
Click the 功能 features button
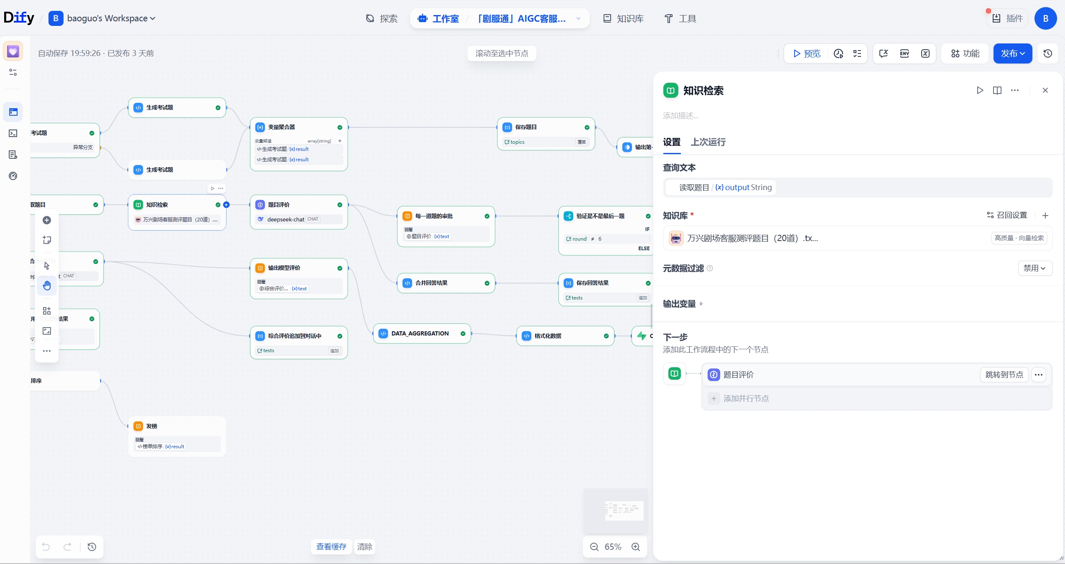coord(965,53)
